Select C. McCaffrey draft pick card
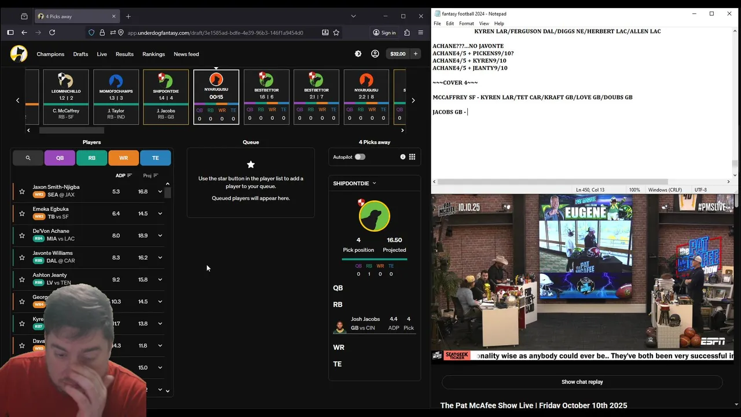The width and height of the screenshot is (741, 417). [66, 97]
